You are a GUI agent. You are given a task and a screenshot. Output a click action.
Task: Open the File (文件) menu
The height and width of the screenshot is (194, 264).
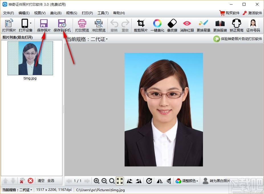(x=9, y=13)
